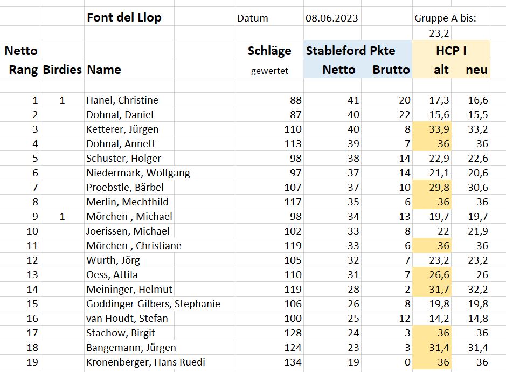Select the yellow 'HCP I' header cell
506x372 pixels.
[451, 51]
